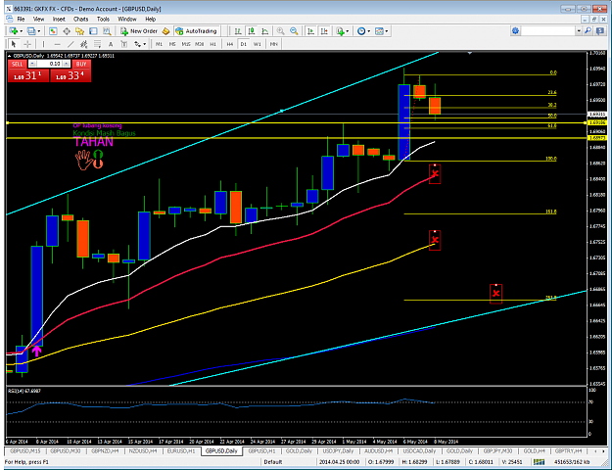612x470 pixels.
Task: Collapse the one-click trading panel triangle
Action: (10, 56)
